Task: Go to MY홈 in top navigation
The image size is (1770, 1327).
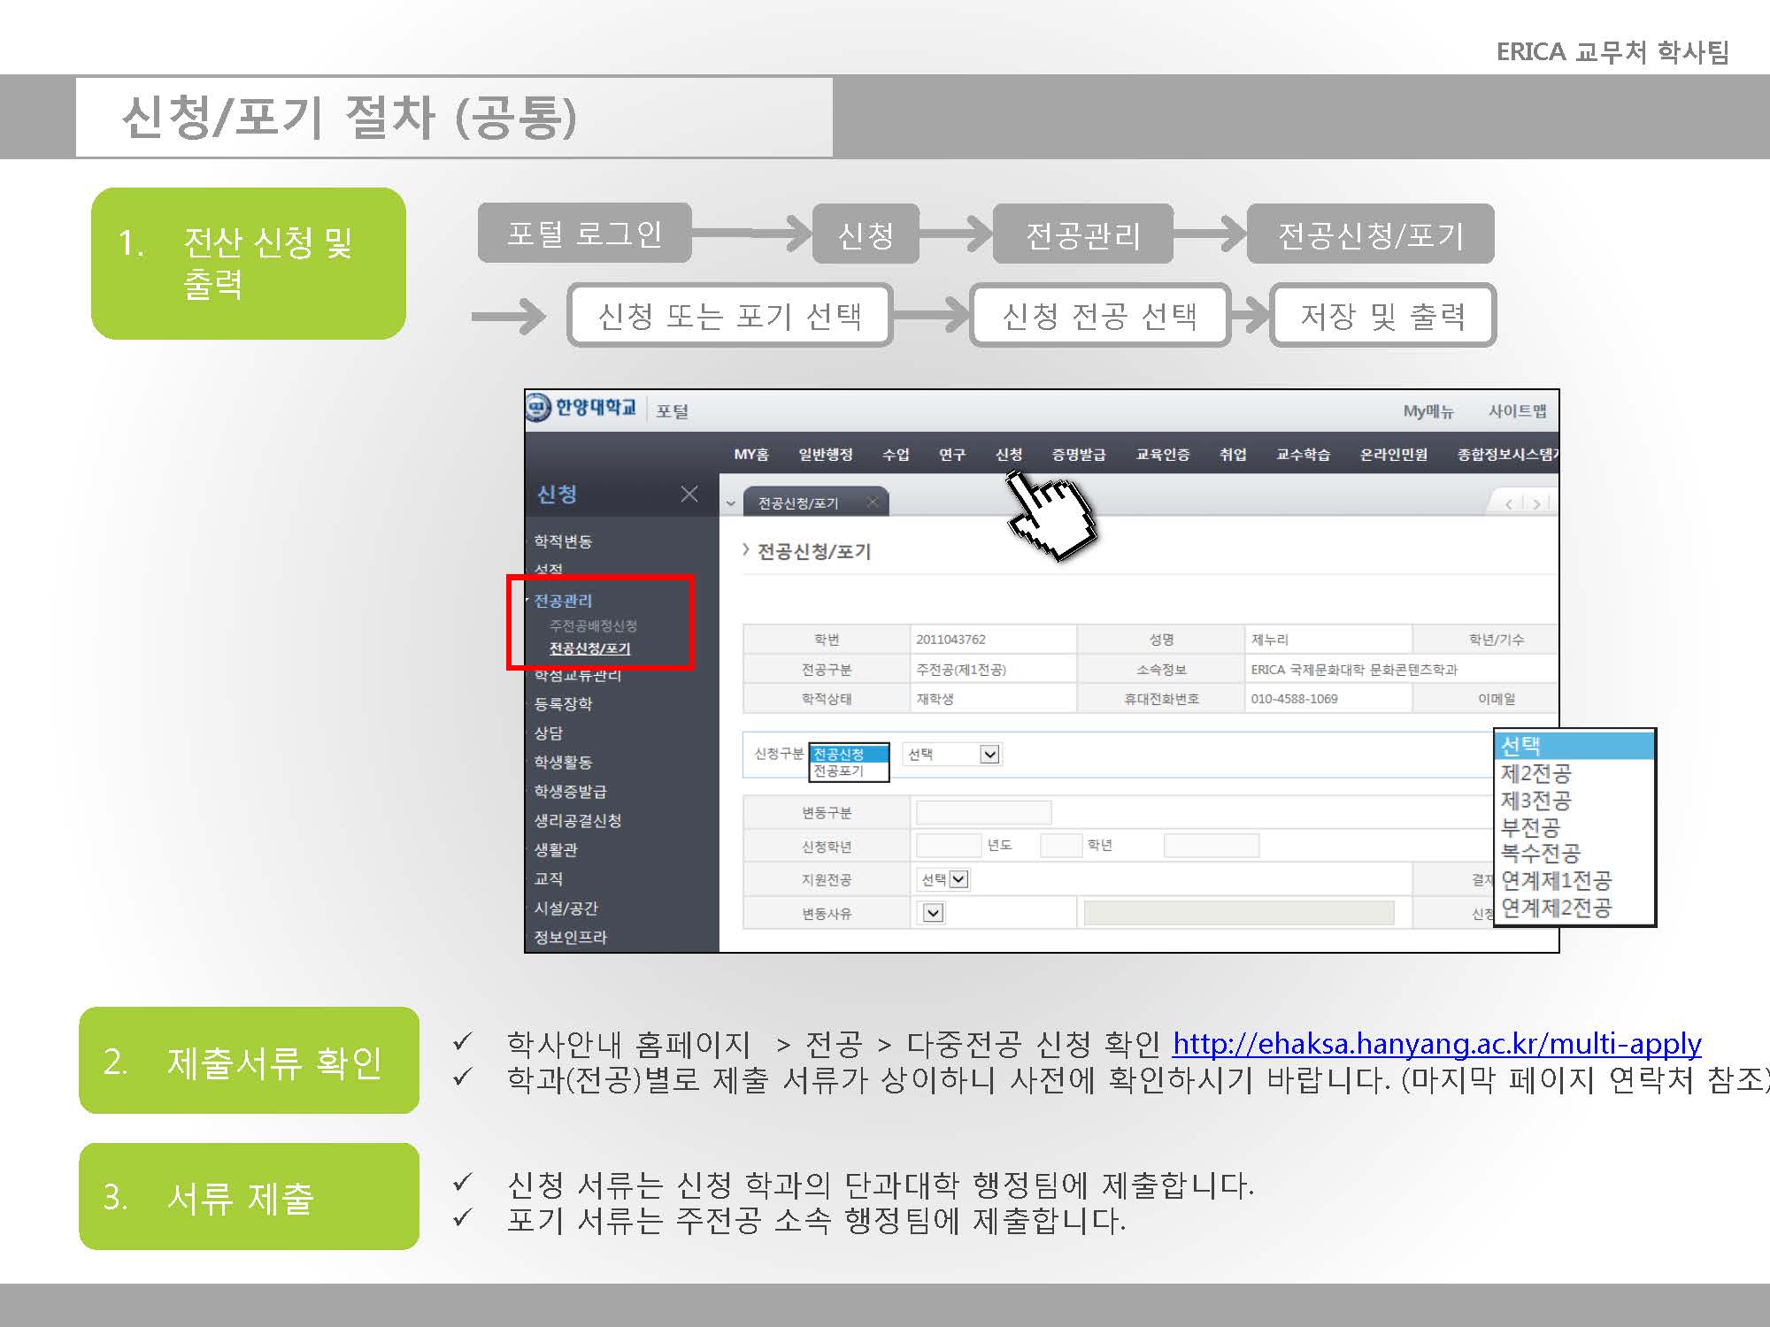Action: pyautogui.click(x=751, y=454)
